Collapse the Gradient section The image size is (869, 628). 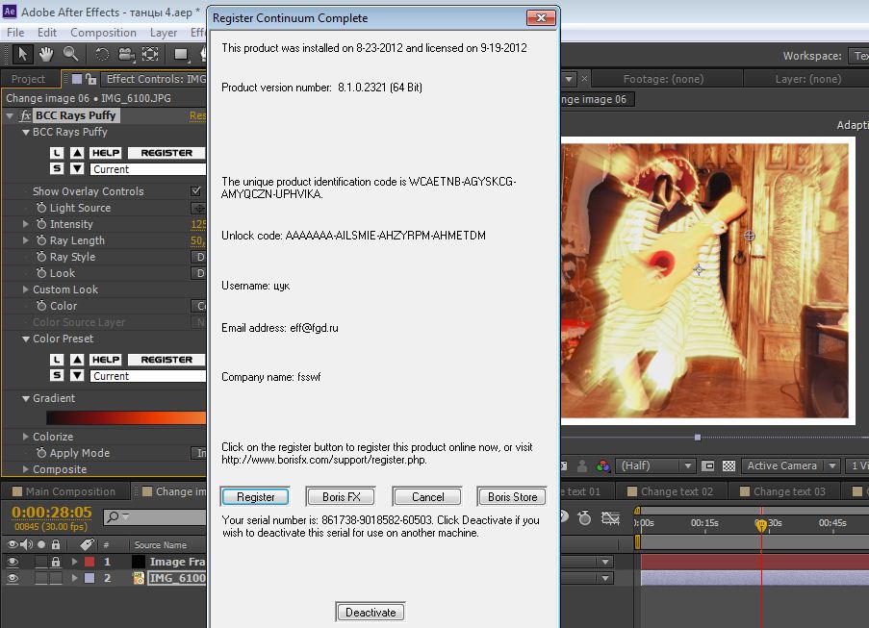pyautogui.click(x=26, y=398)
